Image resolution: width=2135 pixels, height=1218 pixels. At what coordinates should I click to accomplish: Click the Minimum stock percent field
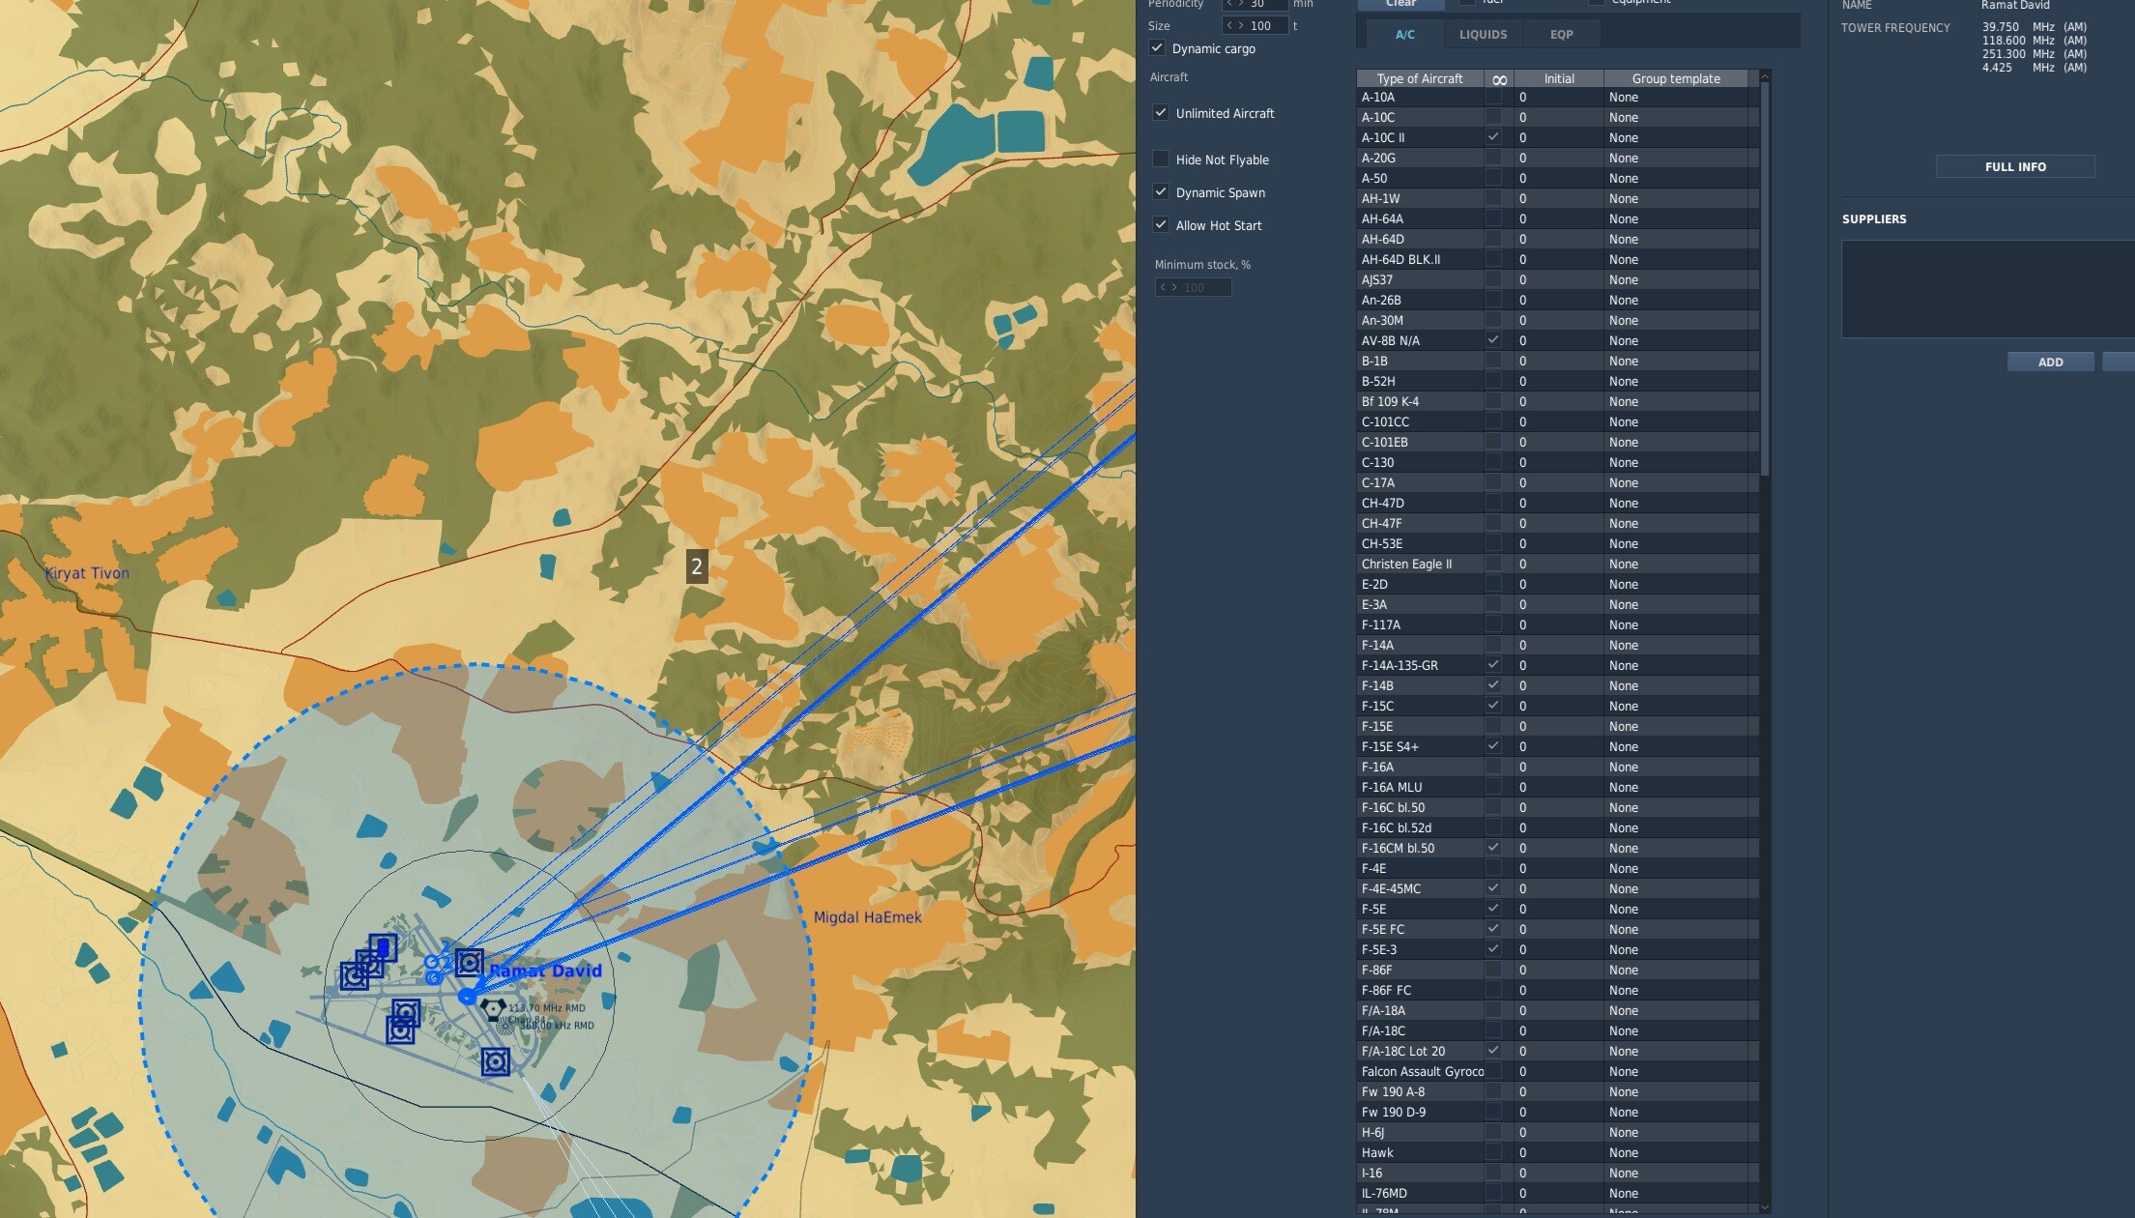1193,287
